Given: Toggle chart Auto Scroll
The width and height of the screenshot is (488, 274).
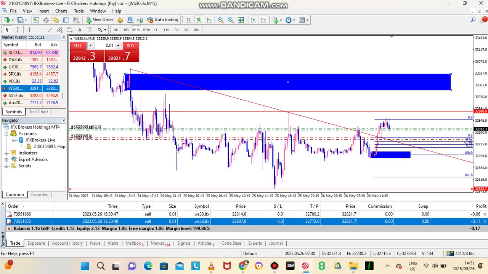Looking at the screenshot, I should (253, 20).
